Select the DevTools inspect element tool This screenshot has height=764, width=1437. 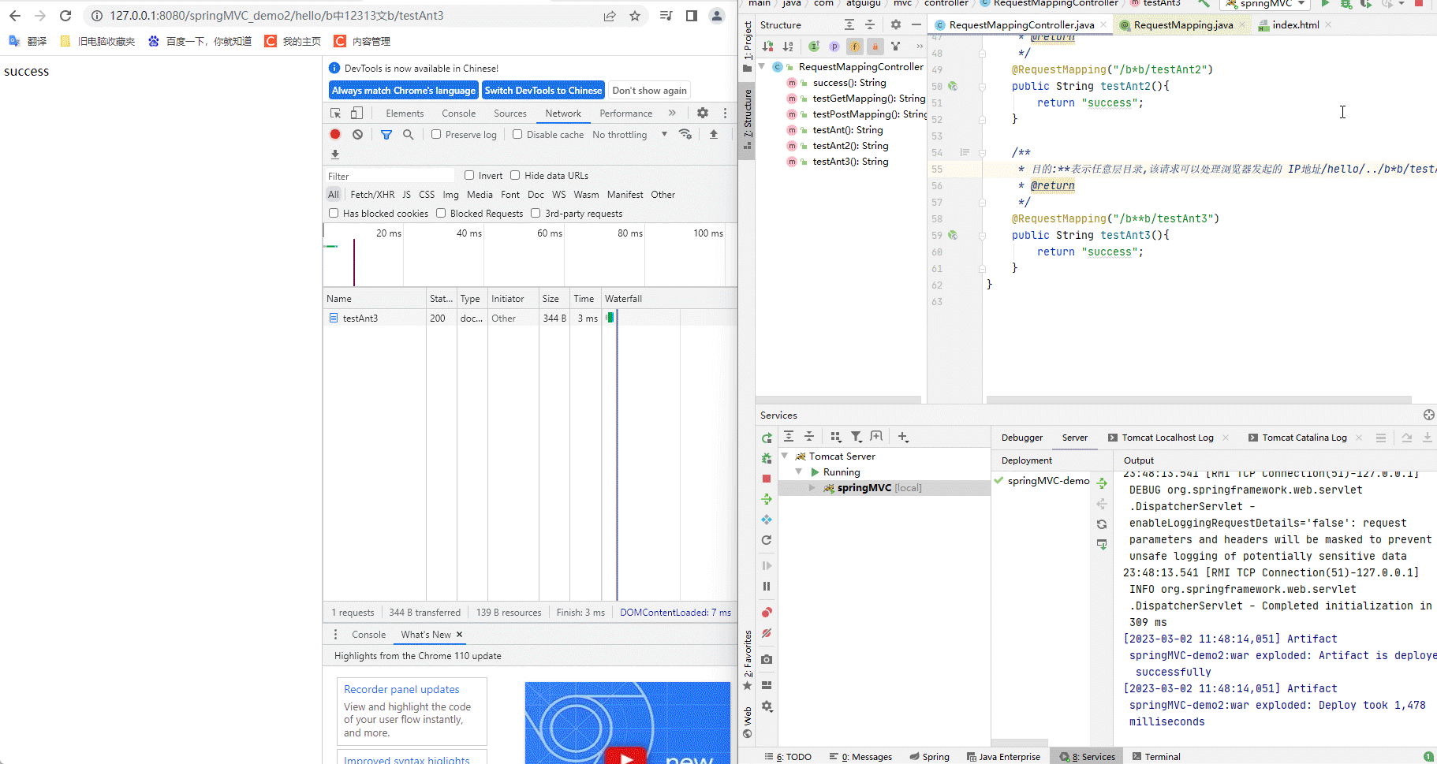point(336,114)
